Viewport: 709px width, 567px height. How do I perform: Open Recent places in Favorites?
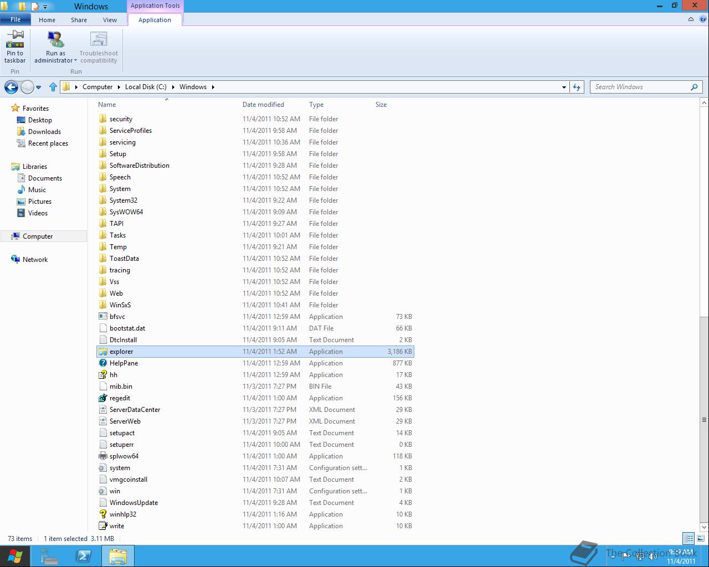(48, 143)
